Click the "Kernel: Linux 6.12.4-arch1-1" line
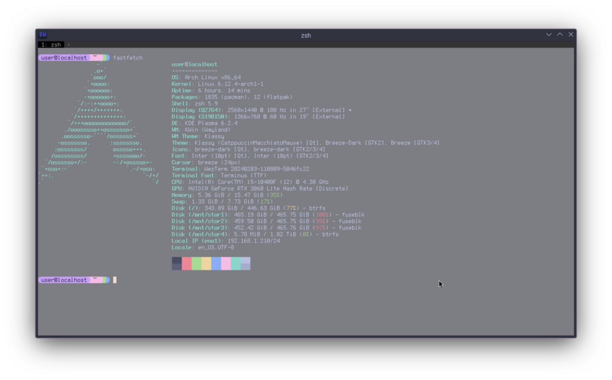Image resolution: width=612 pixels, height=380 pixels. pos(217,84)
